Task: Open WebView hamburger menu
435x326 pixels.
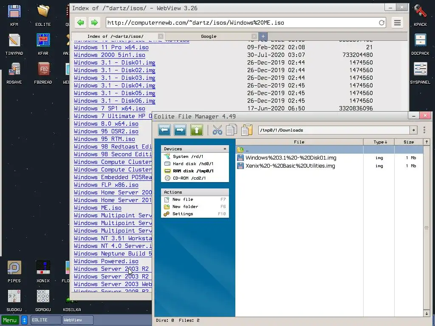Action: [x=397, y=23]
